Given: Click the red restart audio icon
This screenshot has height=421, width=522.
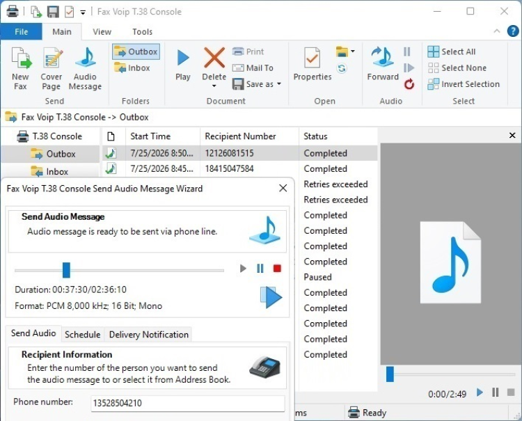Looking at the screenshot, I should (409, 84).
